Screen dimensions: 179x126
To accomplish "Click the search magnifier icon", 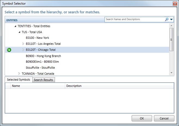I will [x=166, y=20].
